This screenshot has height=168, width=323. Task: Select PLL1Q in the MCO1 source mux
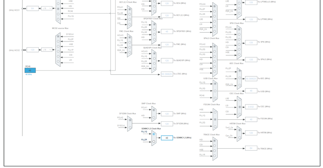tap(58, 19)
